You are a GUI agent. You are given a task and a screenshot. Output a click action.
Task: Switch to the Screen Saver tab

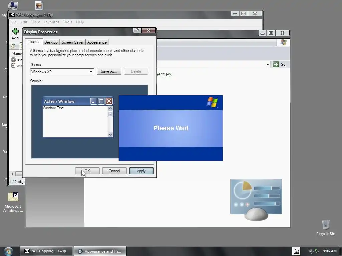(72, 42)
